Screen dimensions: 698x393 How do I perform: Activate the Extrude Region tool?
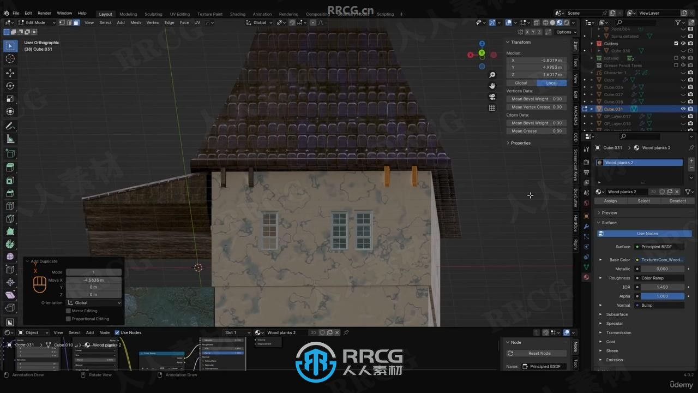10,167
